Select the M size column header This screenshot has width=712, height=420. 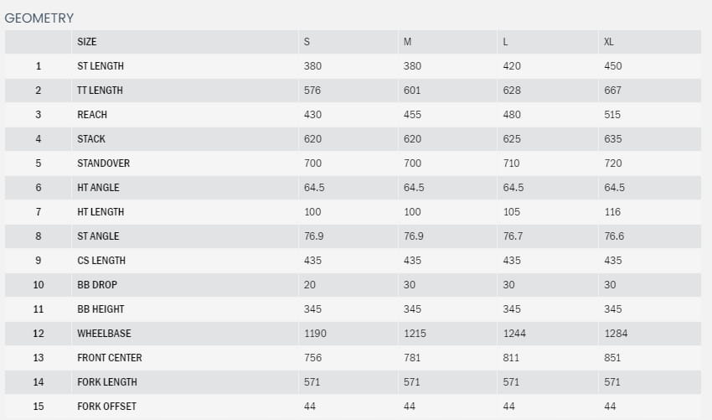pos(408,42)
